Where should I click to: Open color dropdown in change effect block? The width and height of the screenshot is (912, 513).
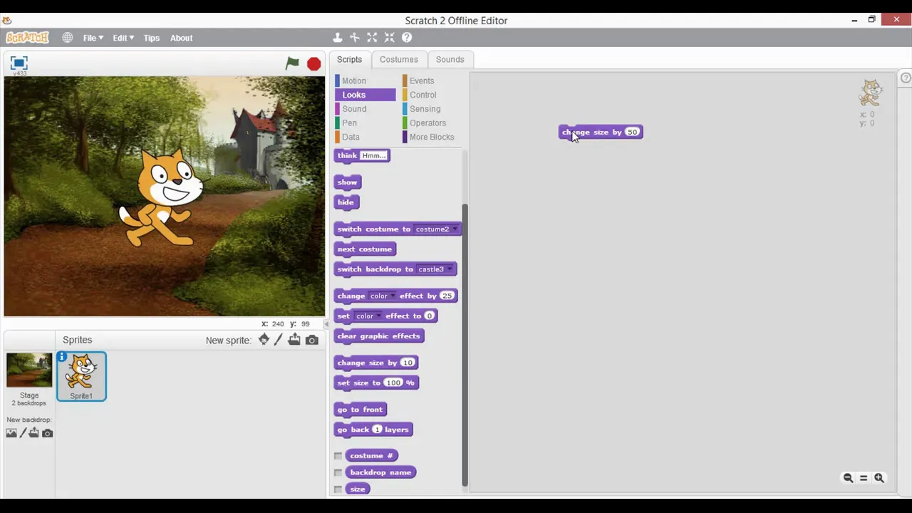393,296
